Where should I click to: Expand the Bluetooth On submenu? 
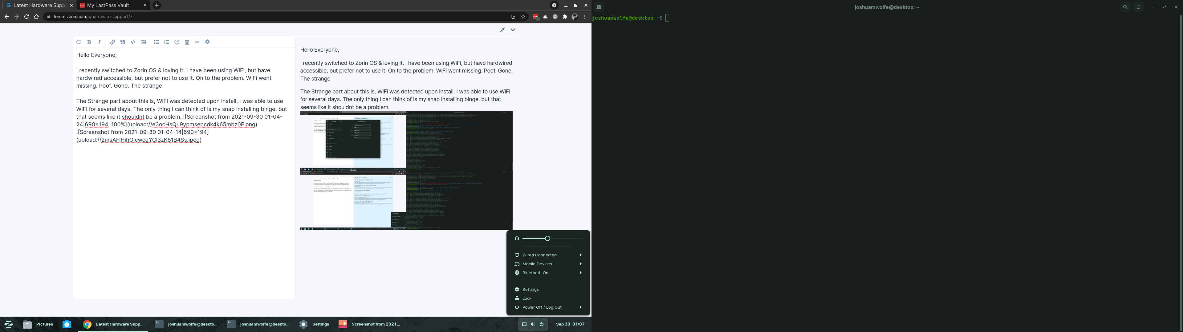point(548,273)
